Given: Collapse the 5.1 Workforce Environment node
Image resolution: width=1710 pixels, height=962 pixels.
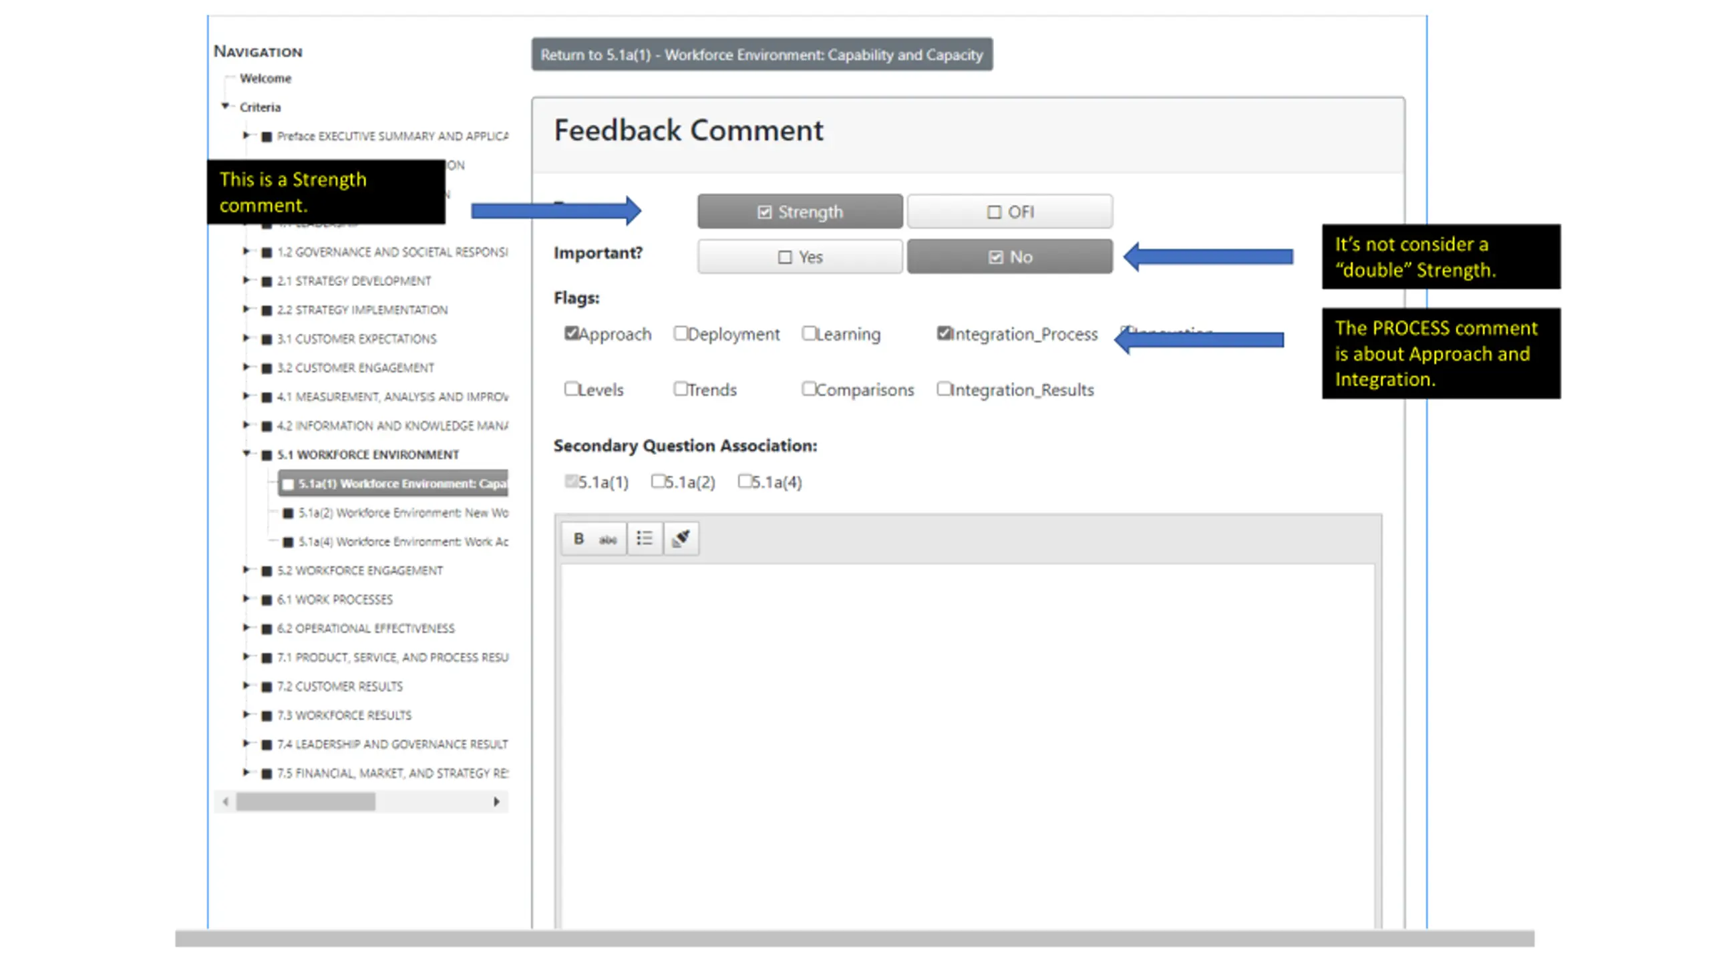Looking at the screenshot, I should point(246,454).
